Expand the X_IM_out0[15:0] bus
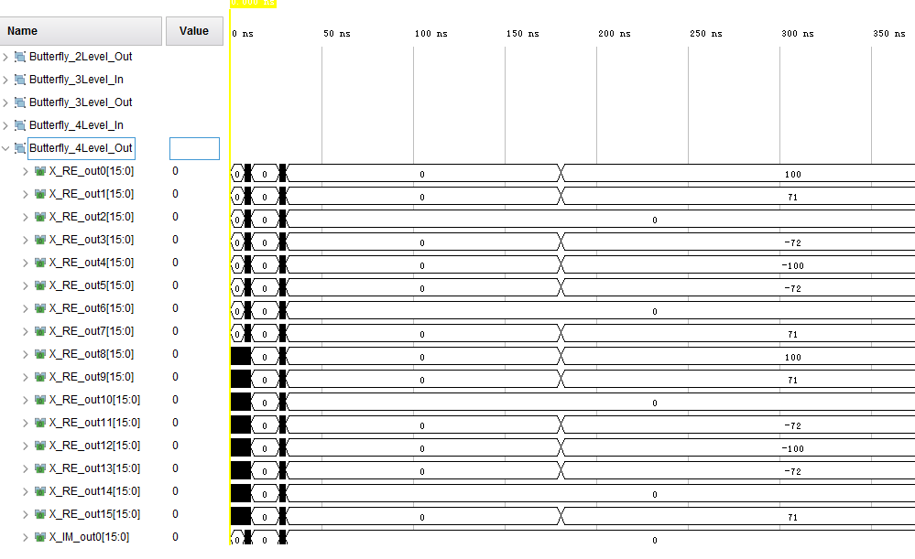915x559 pixels. click(x=25, y=537)
